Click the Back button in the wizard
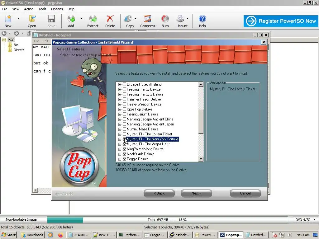Image resolution: width=319 pixels, height=239 pixels. 159,193
